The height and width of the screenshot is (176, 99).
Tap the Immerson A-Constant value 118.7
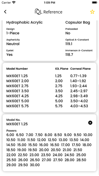(69, 55)
